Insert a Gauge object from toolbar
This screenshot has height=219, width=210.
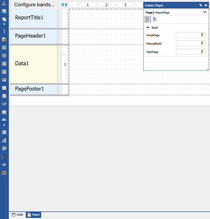point(4,120)
